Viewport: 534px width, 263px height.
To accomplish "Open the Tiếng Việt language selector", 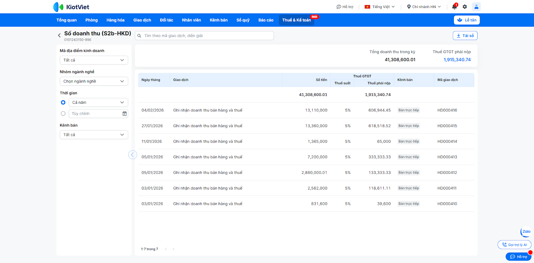I will click(380, 7).
